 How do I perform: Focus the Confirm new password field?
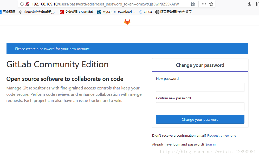tap(200, 107)
